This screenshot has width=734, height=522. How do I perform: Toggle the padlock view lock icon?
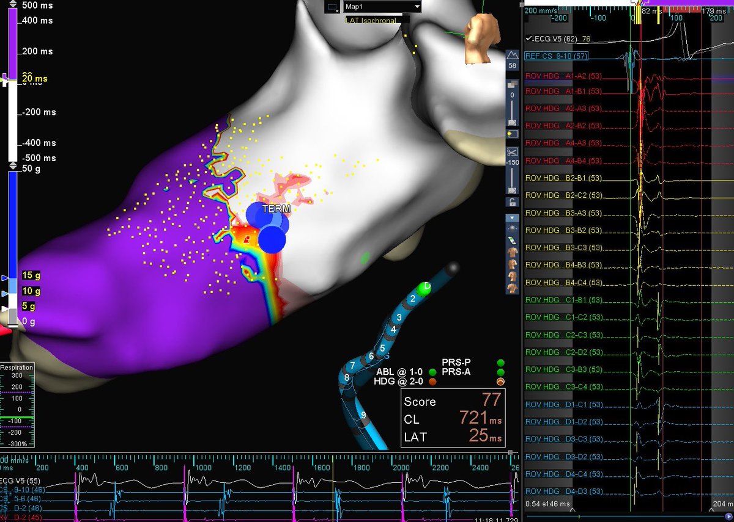tap(513, 202)
